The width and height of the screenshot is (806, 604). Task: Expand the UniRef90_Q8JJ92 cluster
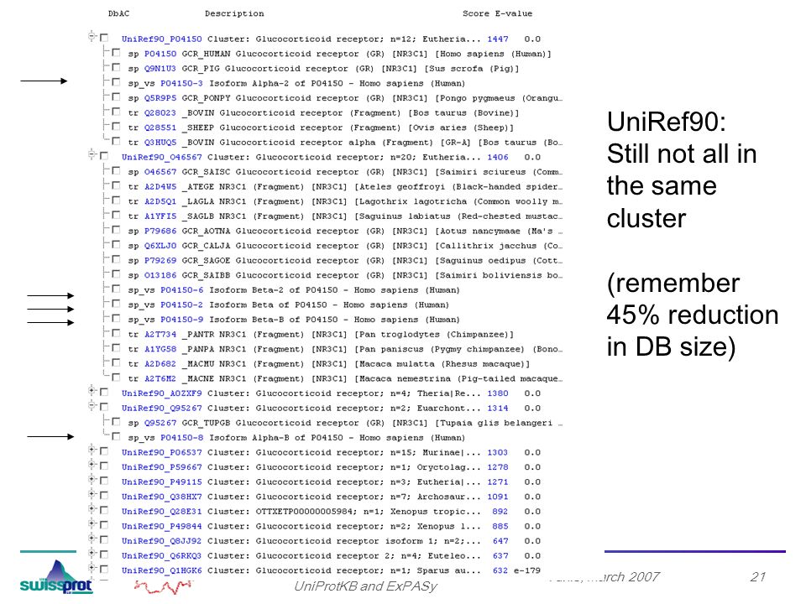pyautogui.click(x=92, y=539)
